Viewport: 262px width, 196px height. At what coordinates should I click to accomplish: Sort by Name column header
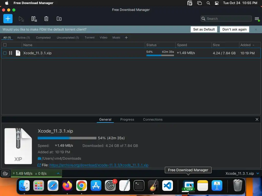[x=83, y=45]
